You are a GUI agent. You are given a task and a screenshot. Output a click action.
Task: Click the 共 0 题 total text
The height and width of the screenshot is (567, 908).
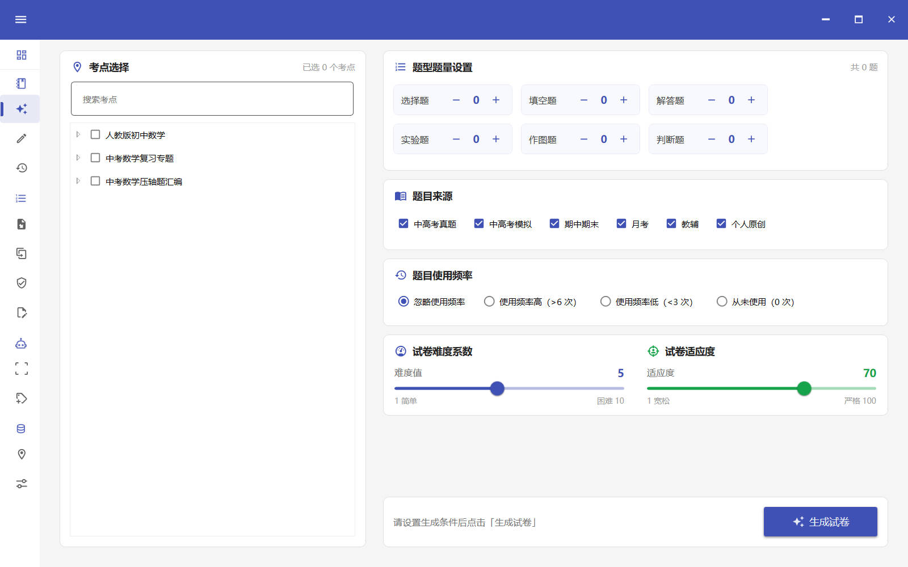[864, 67]
